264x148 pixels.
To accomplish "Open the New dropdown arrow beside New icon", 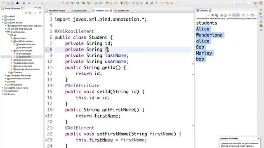I will [x=5, y=3].
